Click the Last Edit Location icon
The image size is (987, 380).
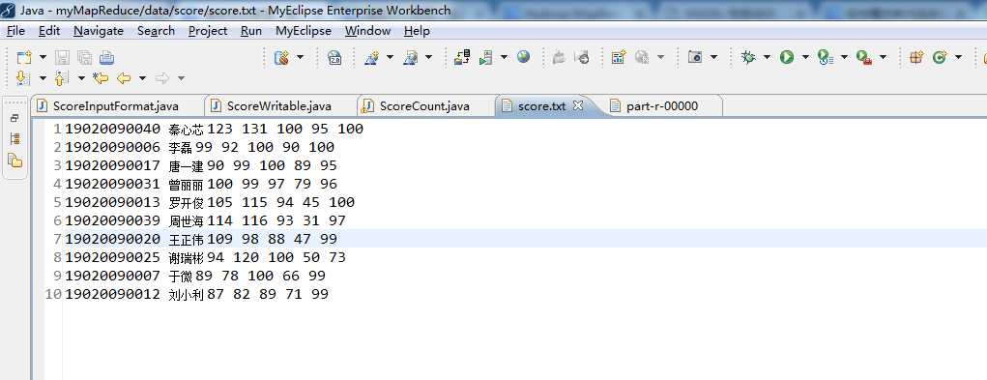101,78
